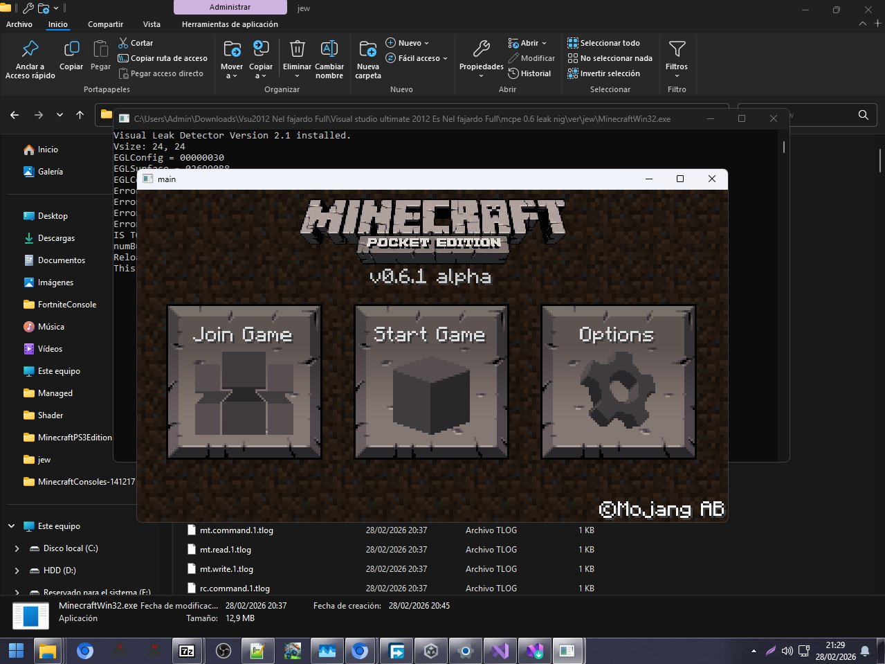Click the Copiar icon in Portapapeles group
This screenshot has width=885, height=664.
point(71,55)
